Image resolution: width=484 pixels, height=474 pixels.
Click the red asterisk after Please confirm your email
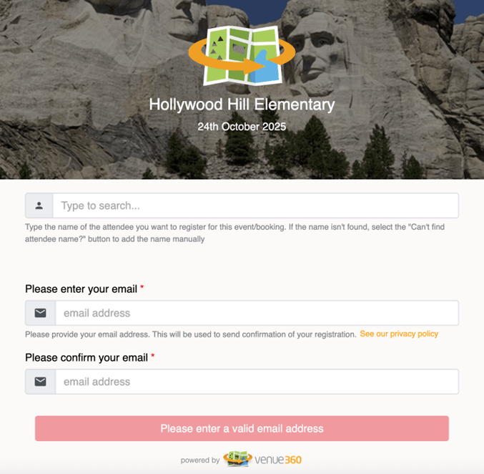[152, 356]
